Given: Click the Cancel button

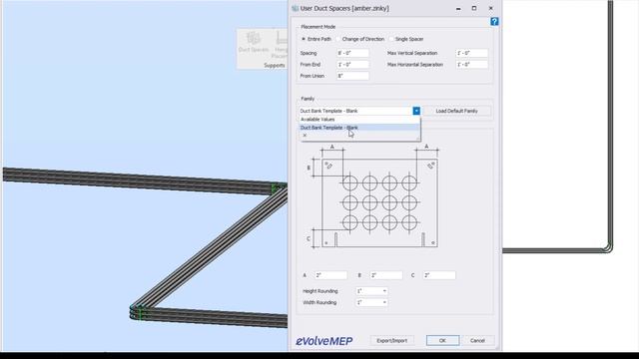Looking at the screenshot, I should (477, 340).
